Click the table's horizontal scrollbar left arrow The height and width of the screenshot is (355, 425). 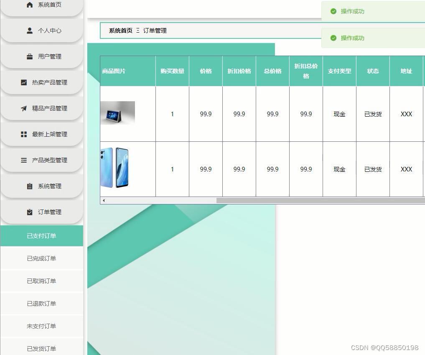click(x=103, y=200)
